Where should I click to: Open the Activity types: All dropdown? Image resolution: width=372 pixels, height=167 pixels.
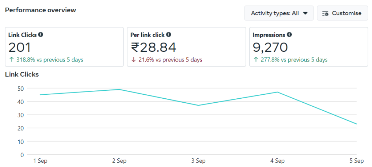click(279, 13)
